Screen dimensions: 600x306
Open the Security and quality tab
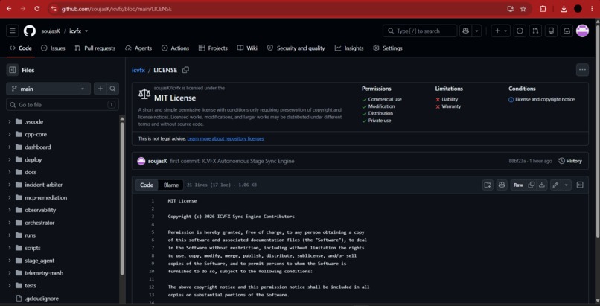point(296,48)
